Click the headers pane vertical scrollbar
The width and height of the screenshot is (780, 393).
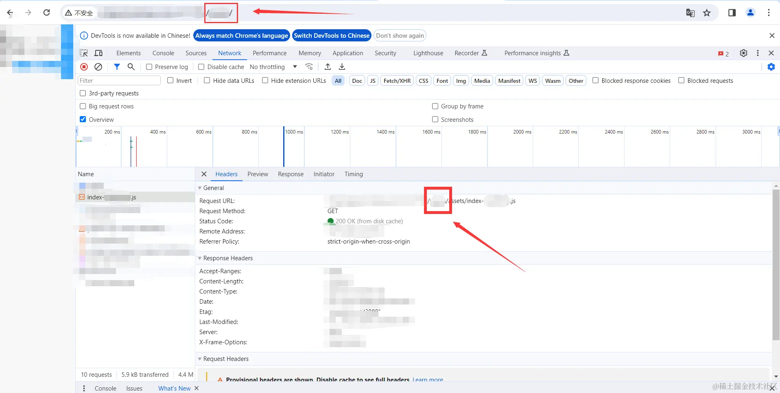tap(776, 265)
